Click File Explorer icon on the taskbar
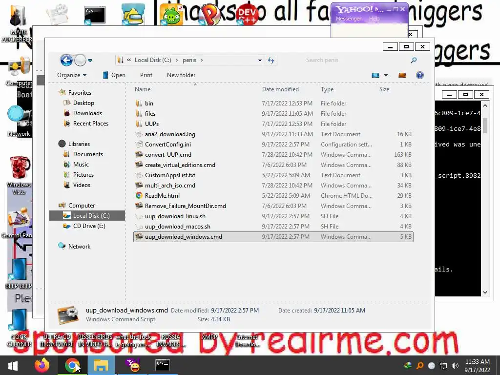Image resolution: width=500 pixels, height=375 pixels. pos(101,365)
